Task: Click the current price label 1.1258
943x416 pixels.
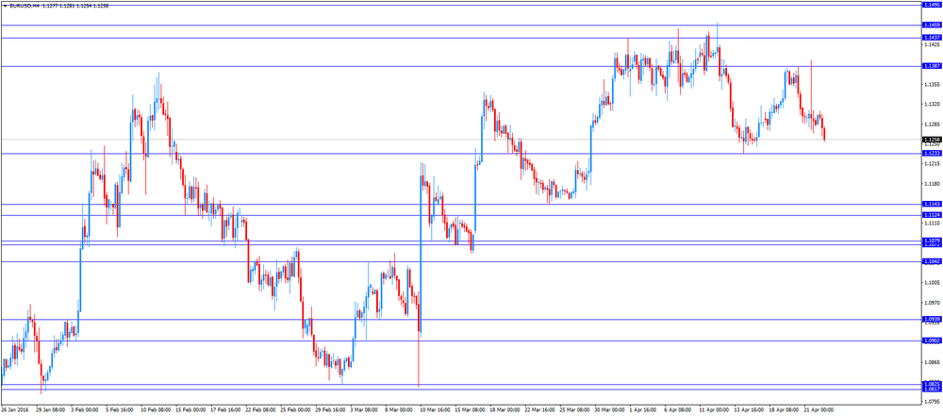Action: coord(932,140)
